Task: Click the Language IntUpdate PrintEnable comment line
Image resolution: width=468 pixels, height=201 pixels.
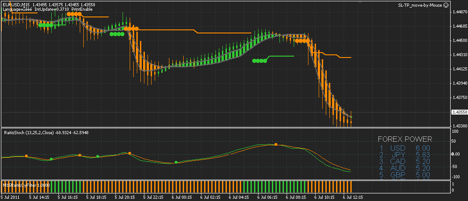Action: click(47, 9)
